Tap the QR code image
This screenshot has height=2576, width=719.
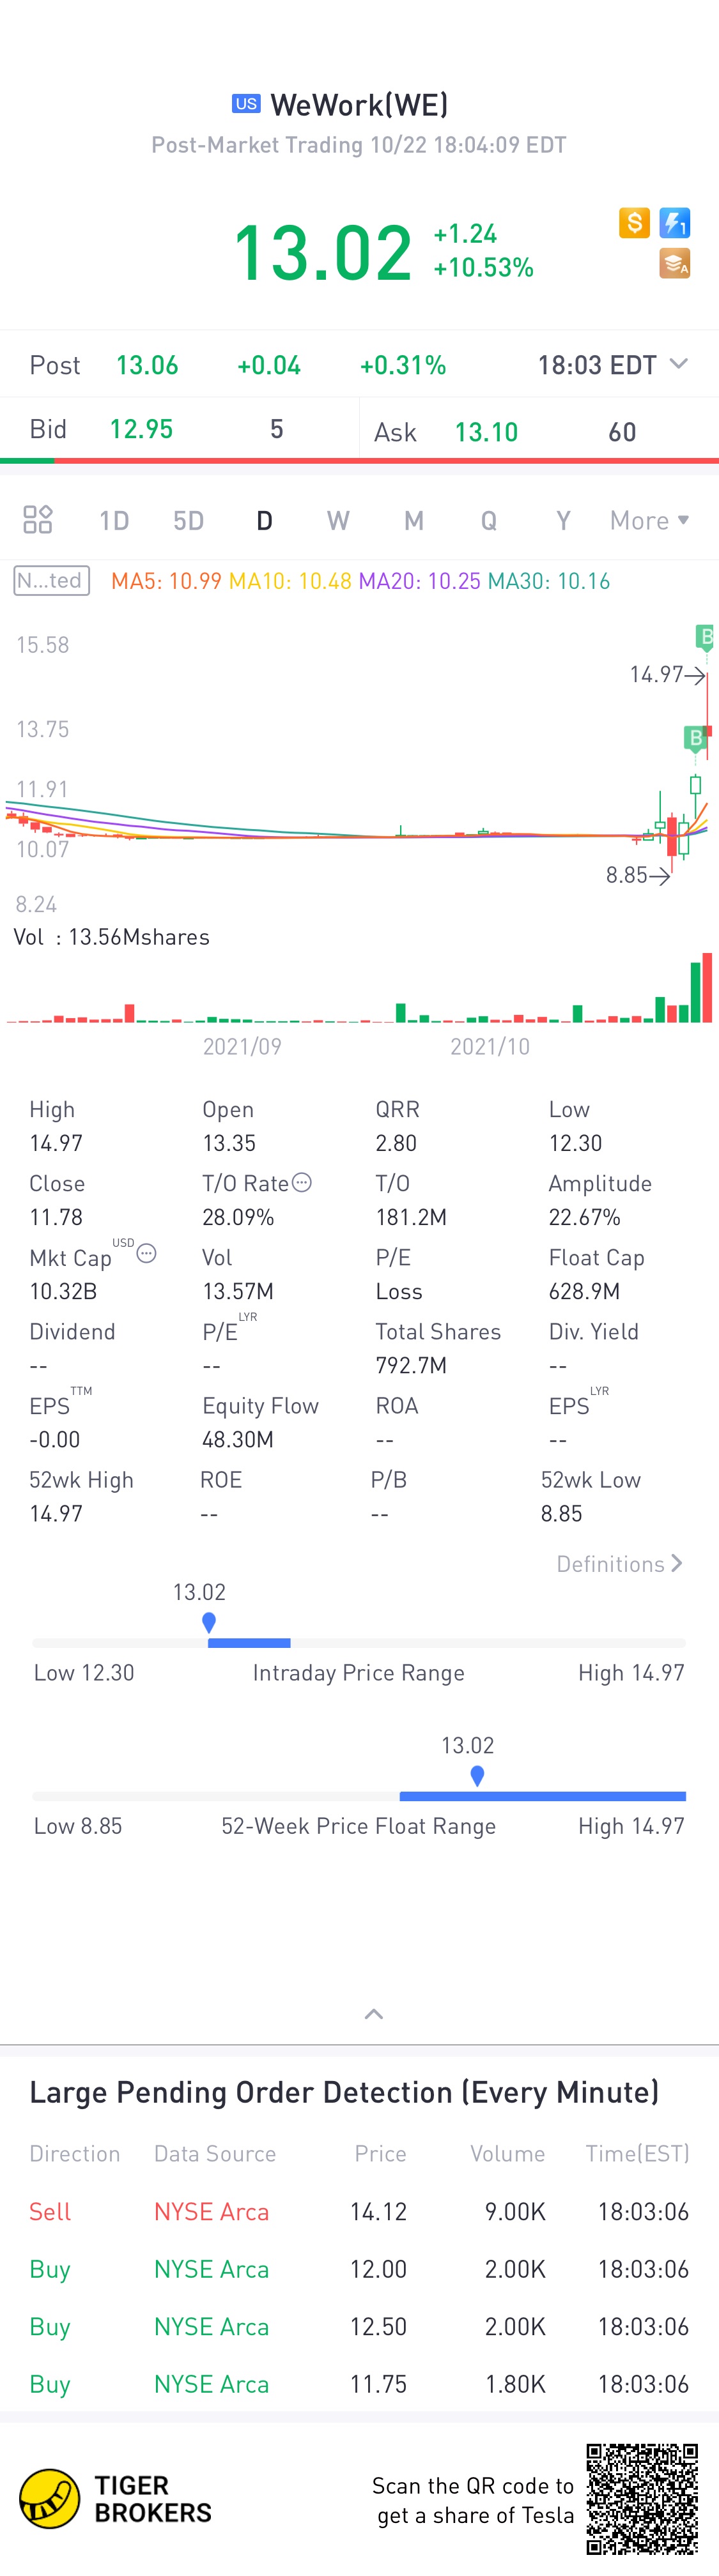(642, 2499)
